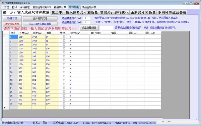
Task: Focus the 成品磨边(宽) input field
Action: [x=87, y=23]
